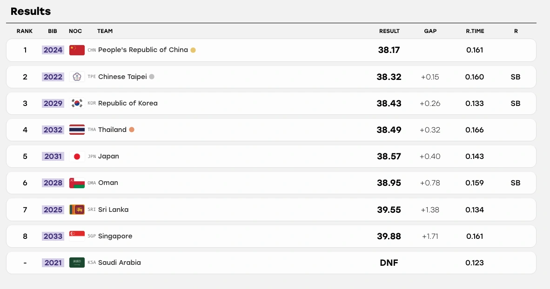Click the DNF result for Saudi Arabia
The height and width of the screenshot is (289, 550).
[x=389, y=263]
